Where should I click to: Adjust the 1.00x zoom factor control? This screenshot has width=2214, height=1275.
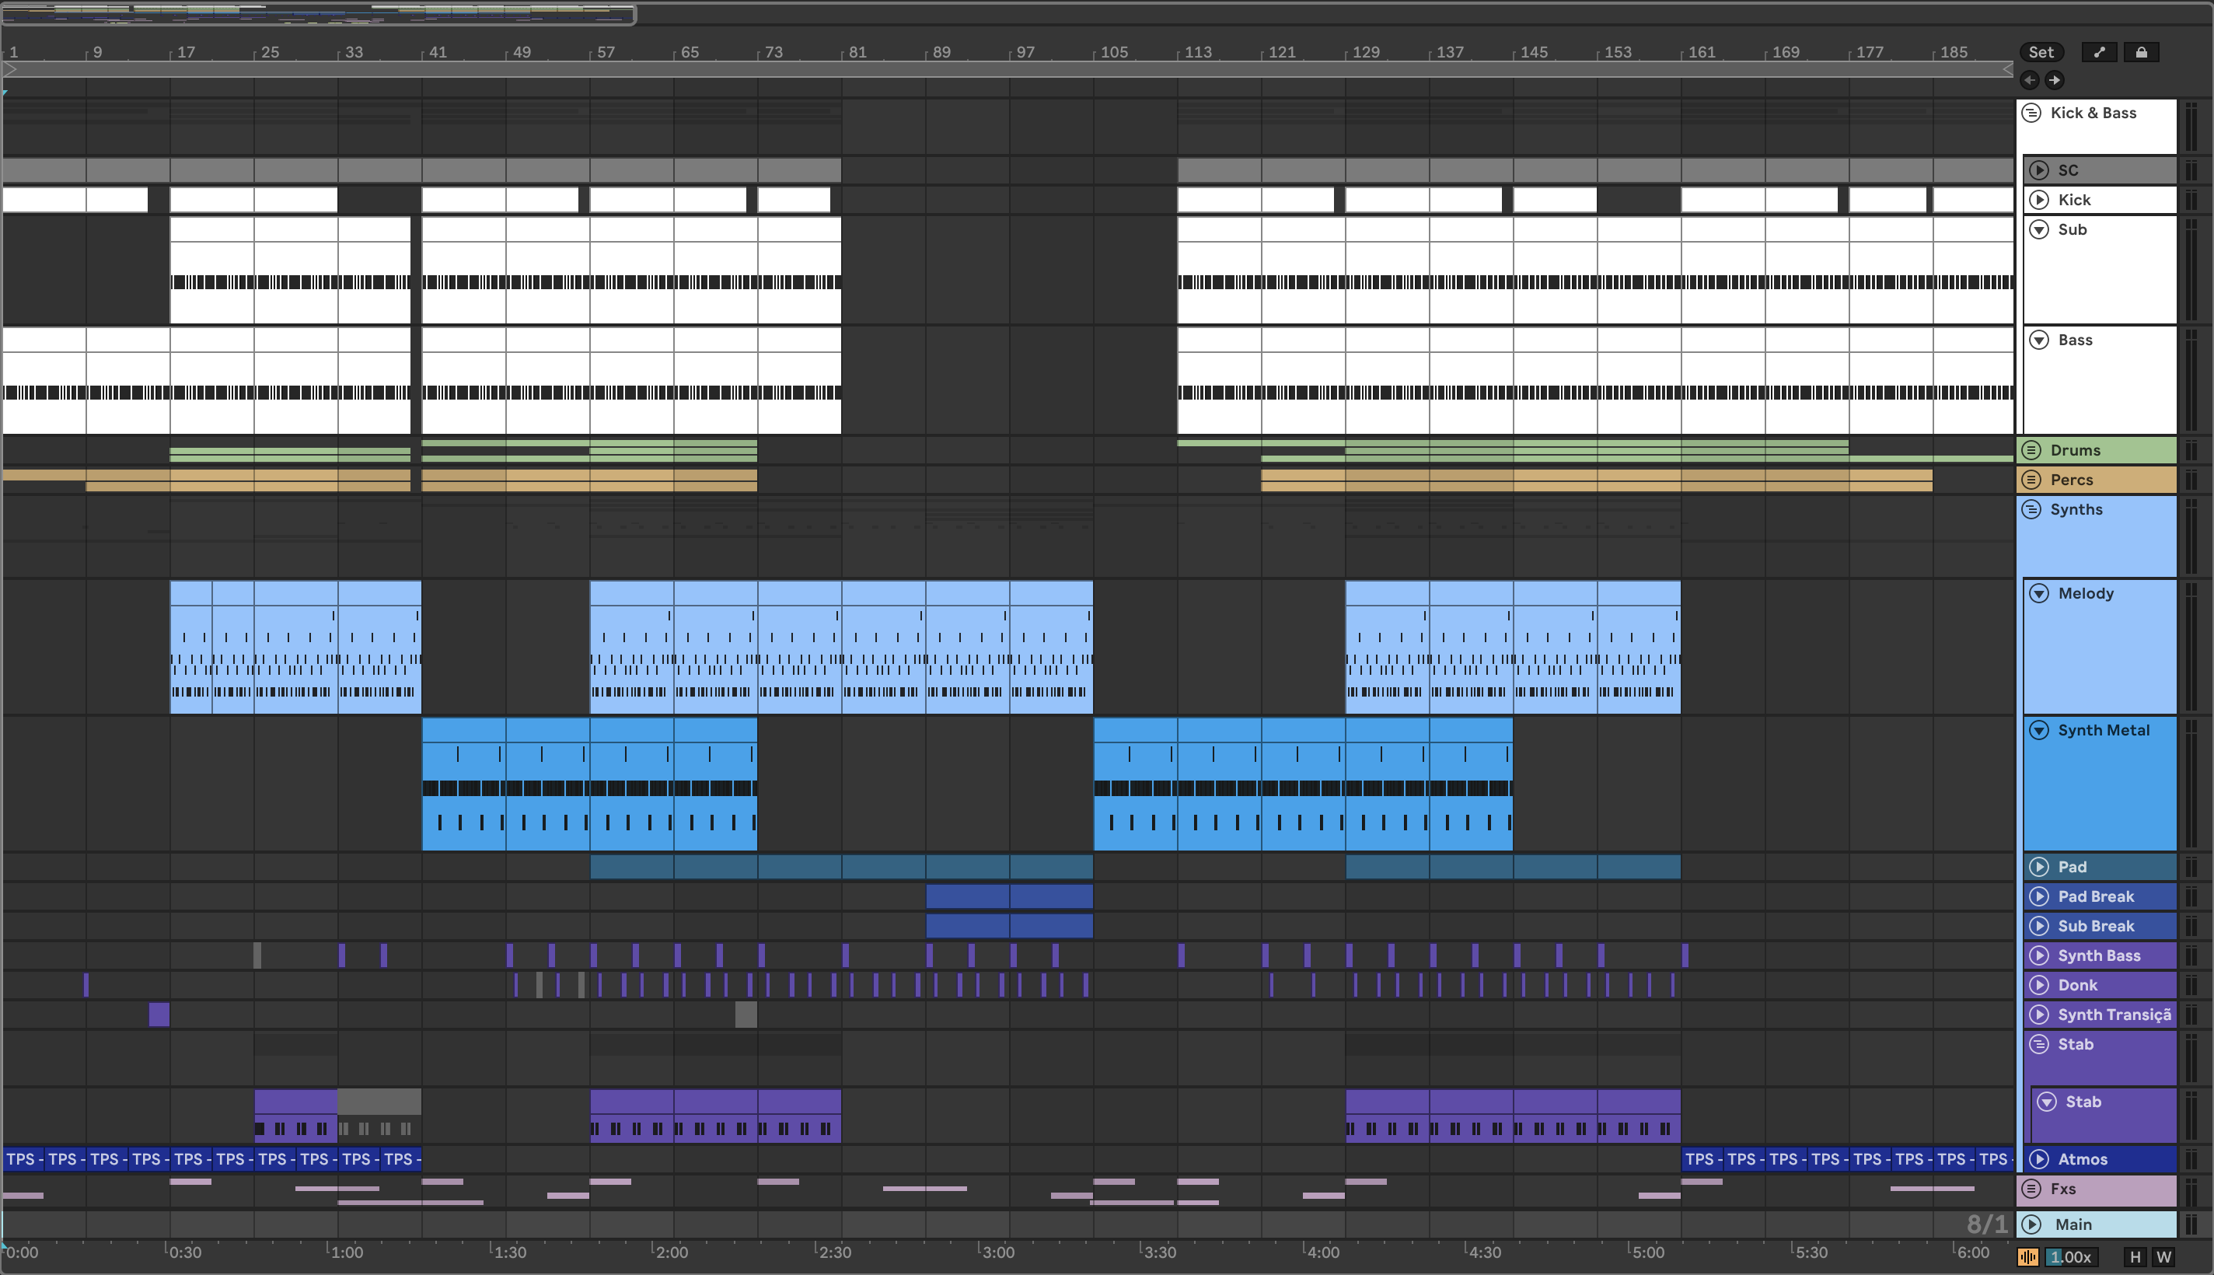tap(2069, 1257)
